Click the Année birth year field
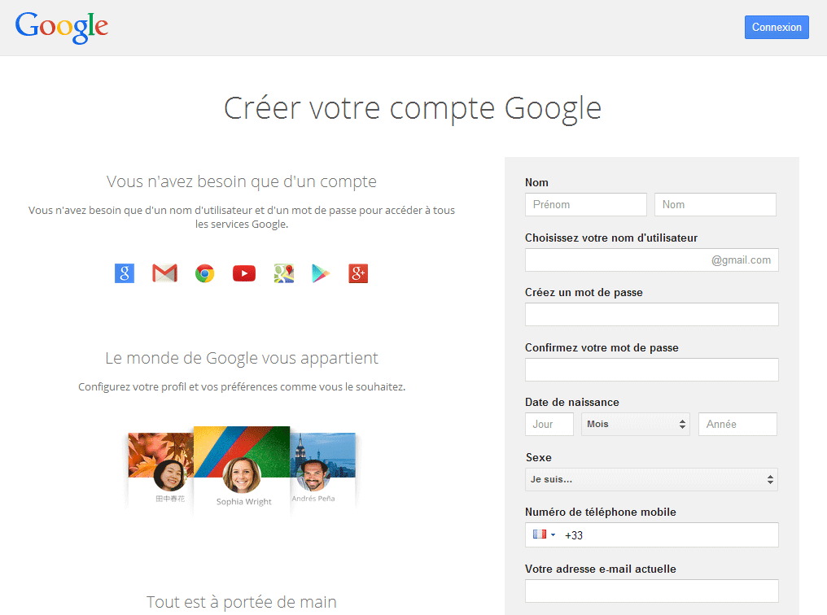Screen dimensions: 827x615 pos(737,424)
